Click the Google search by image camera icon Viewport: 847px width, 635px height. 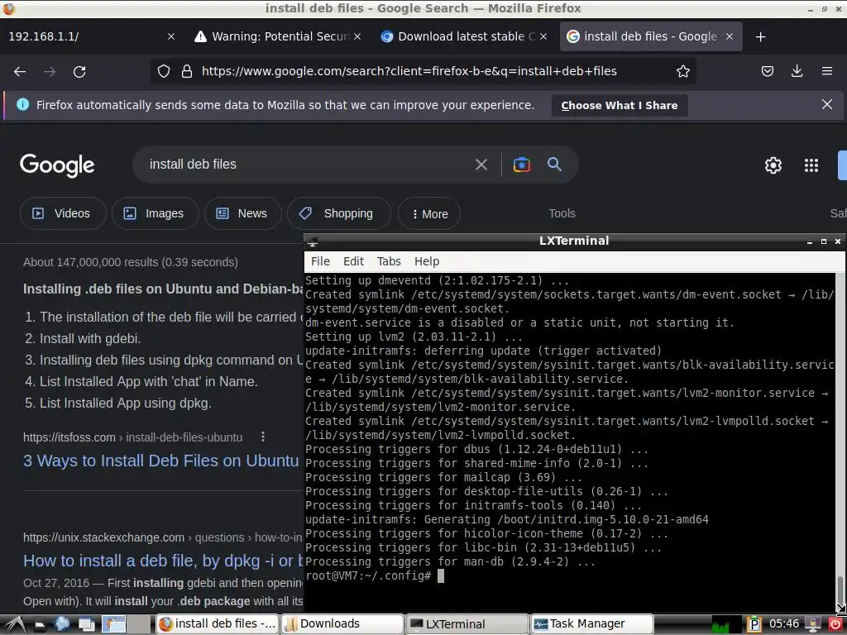point(521,165)
